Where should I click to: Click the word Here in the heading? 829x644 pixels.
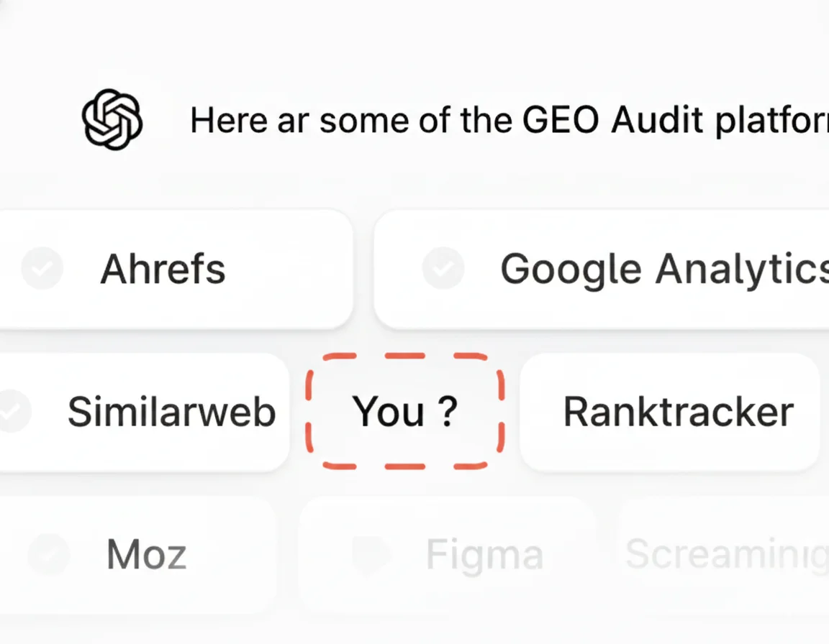229,120
